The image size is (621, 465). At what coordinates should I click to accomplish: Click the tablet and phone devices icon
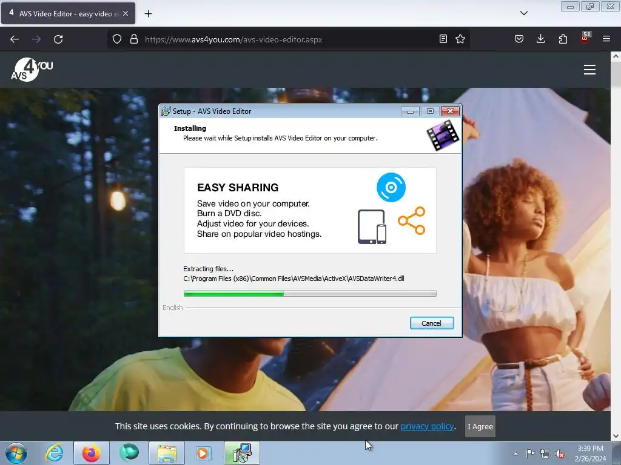[x=372, y=226]
